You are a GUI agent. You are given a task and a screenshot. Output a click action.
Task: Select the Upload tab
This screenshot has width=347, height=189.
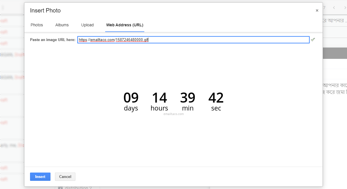87,25
